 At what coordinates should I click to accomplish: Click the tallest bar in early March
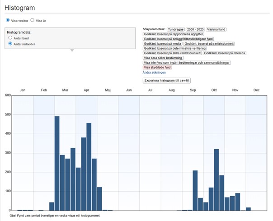[57, 163]
